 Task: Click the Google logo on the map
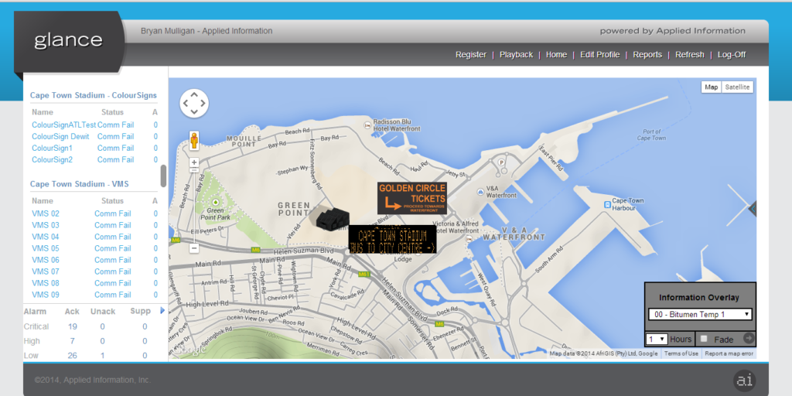pyautogui.click(x=189, y=350)
